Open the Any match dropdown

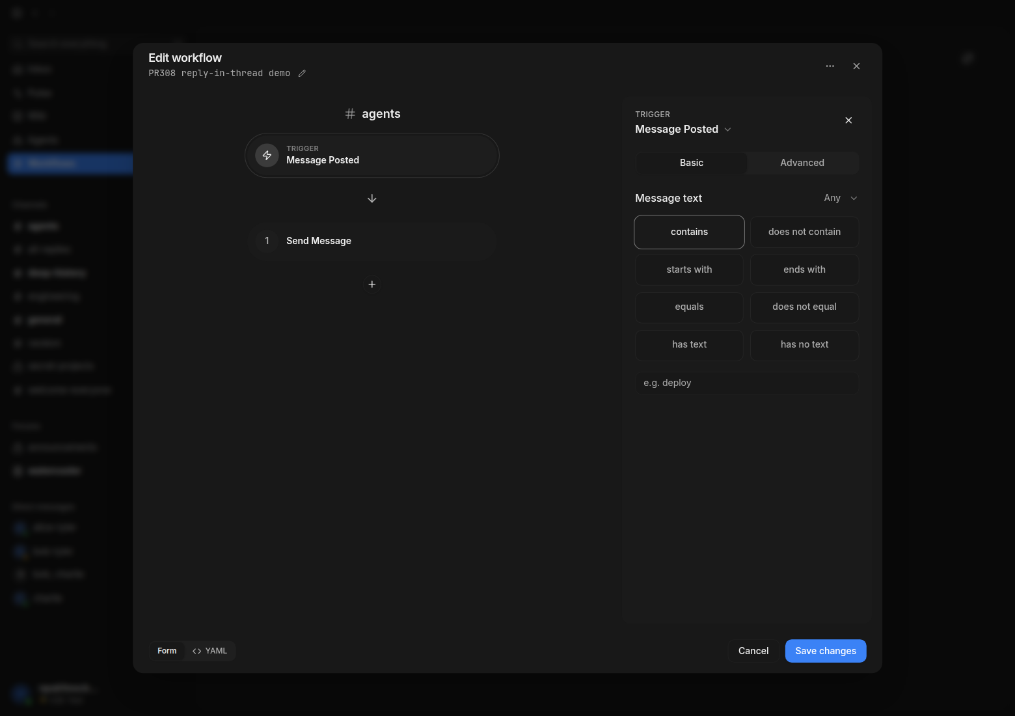click(841, 198)
